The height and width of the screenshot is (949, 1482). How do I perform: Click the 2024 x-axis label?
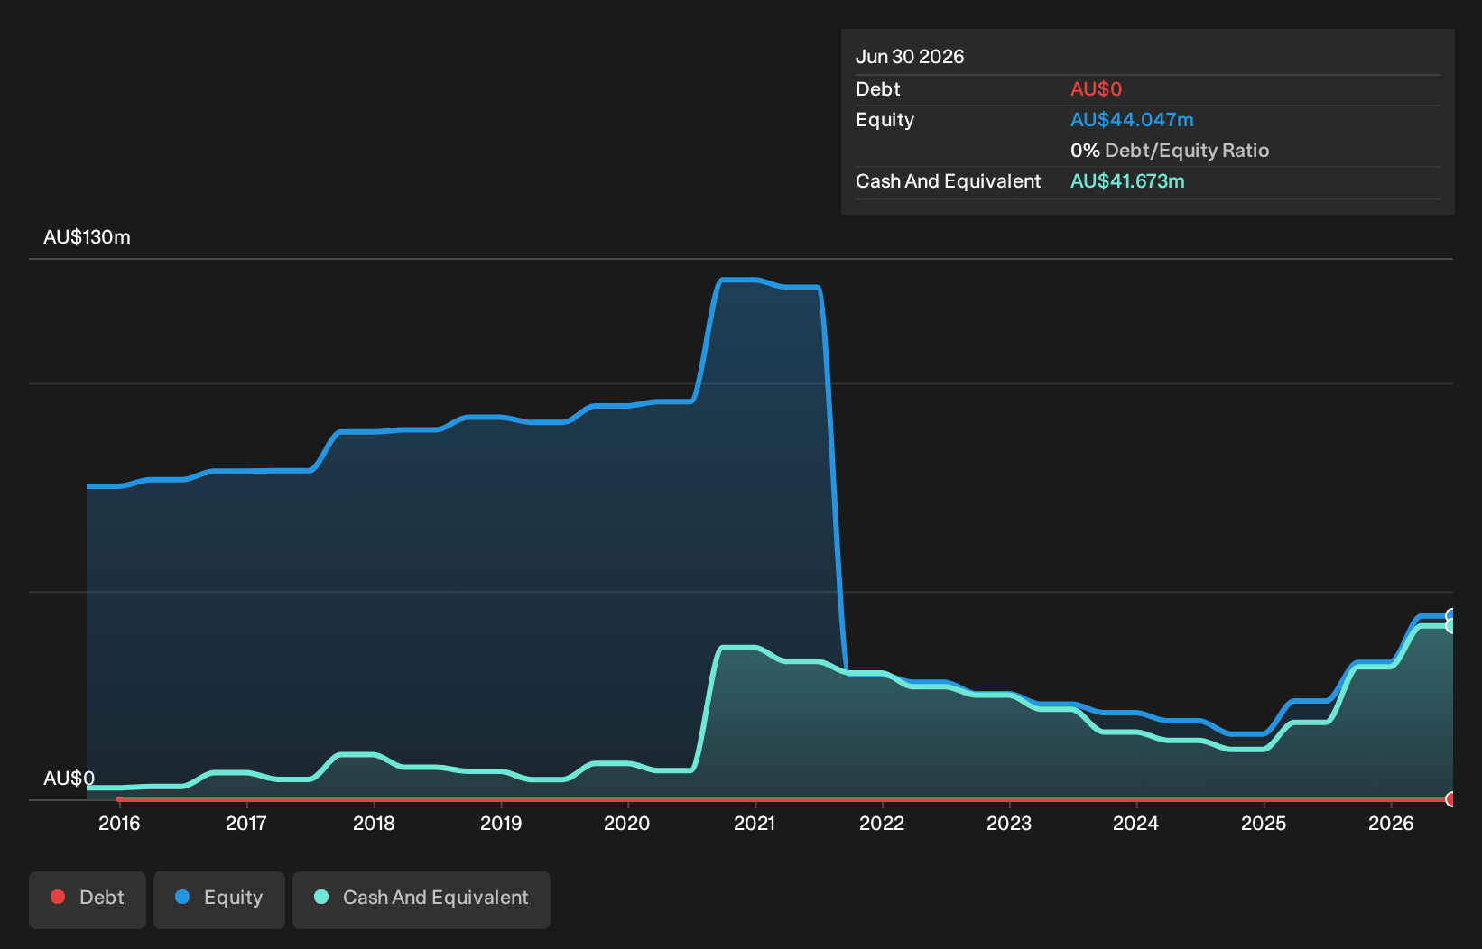coord(1135,823)
